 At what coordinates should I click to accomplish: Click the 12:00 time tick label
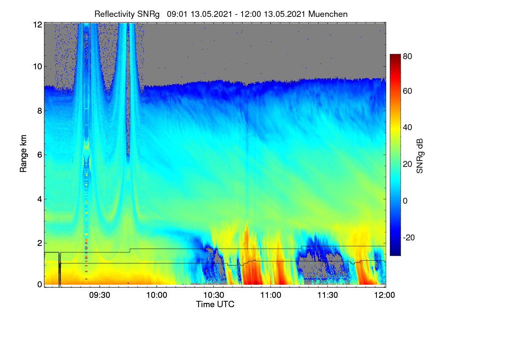(385, 295)
